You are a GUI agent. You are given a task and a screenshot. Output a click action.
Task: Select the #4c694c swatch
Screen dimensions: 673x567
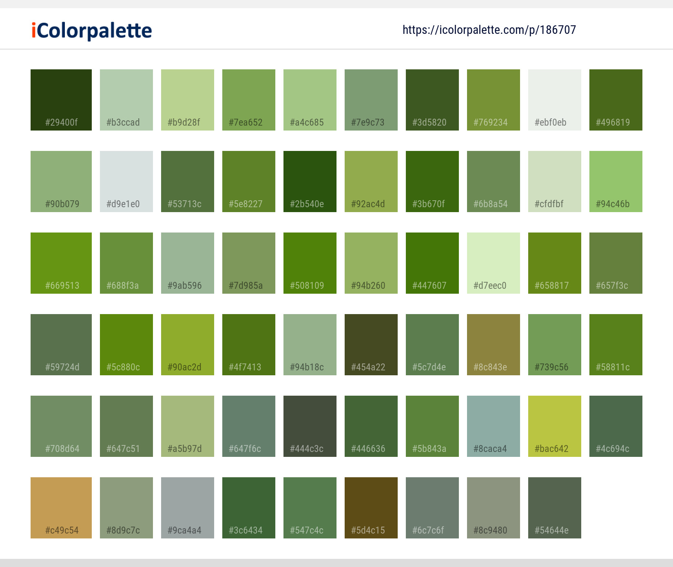(616, 426)
